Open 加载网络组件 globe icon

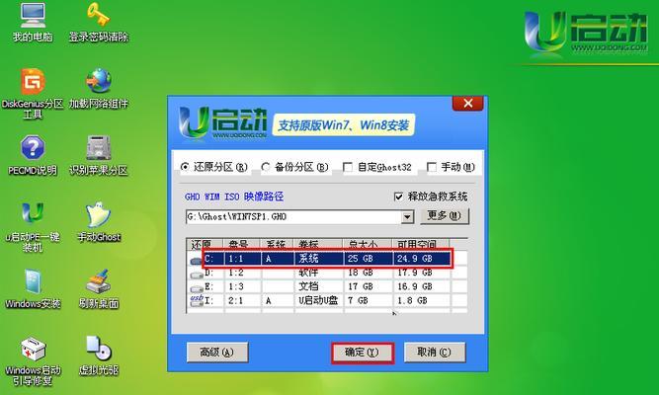tap(99, 88)
